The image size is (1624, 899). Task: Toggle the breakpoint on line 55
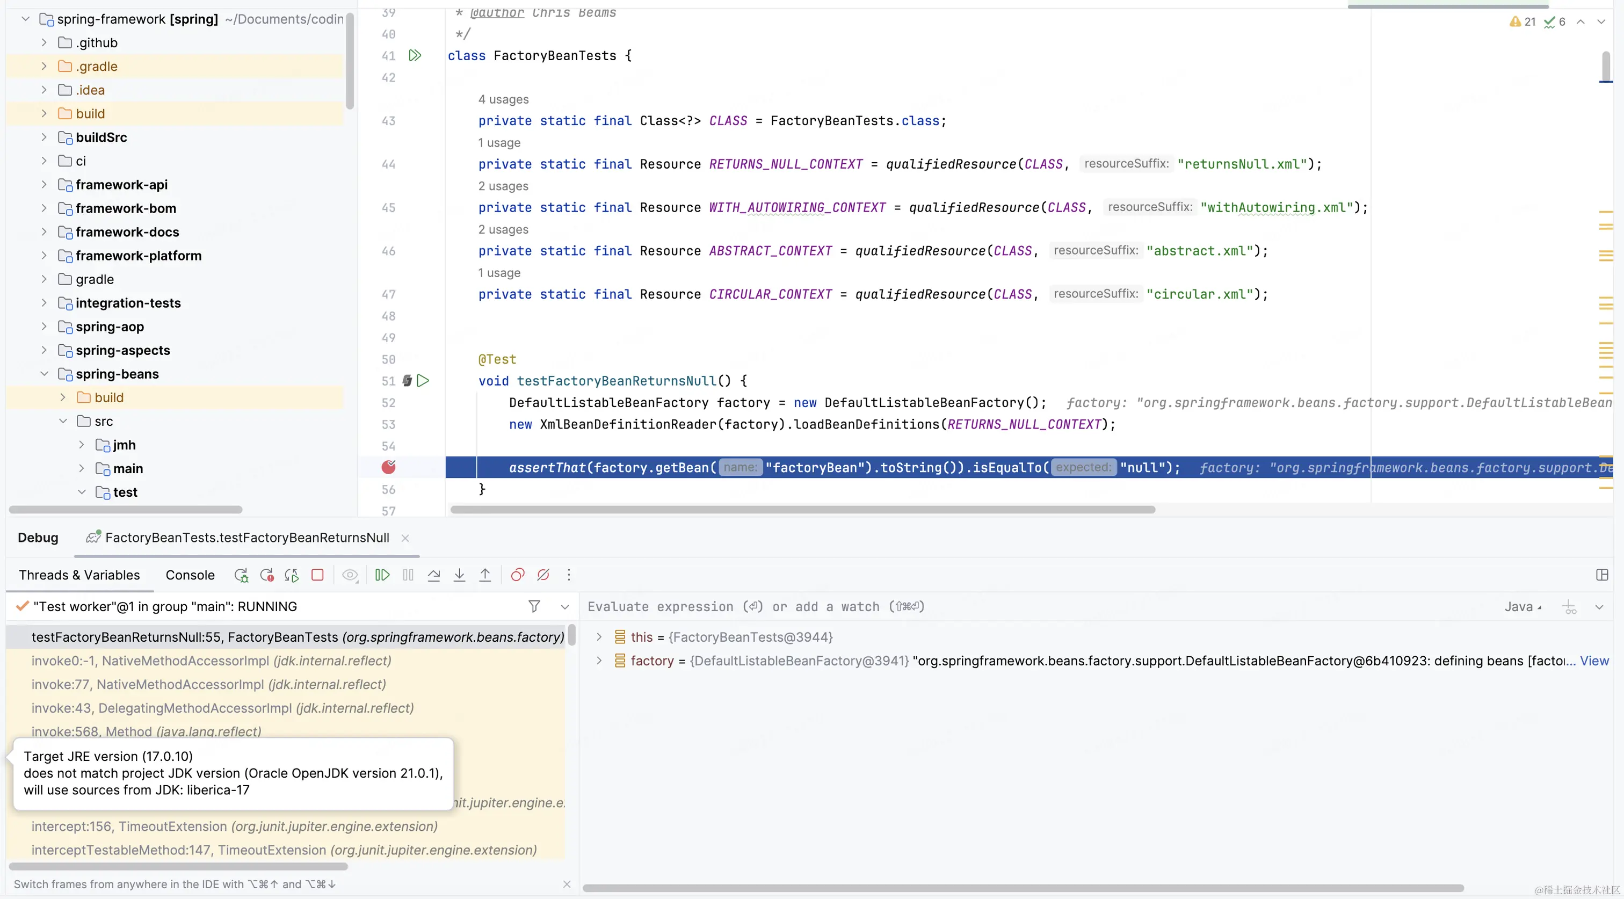click(388, 467)
